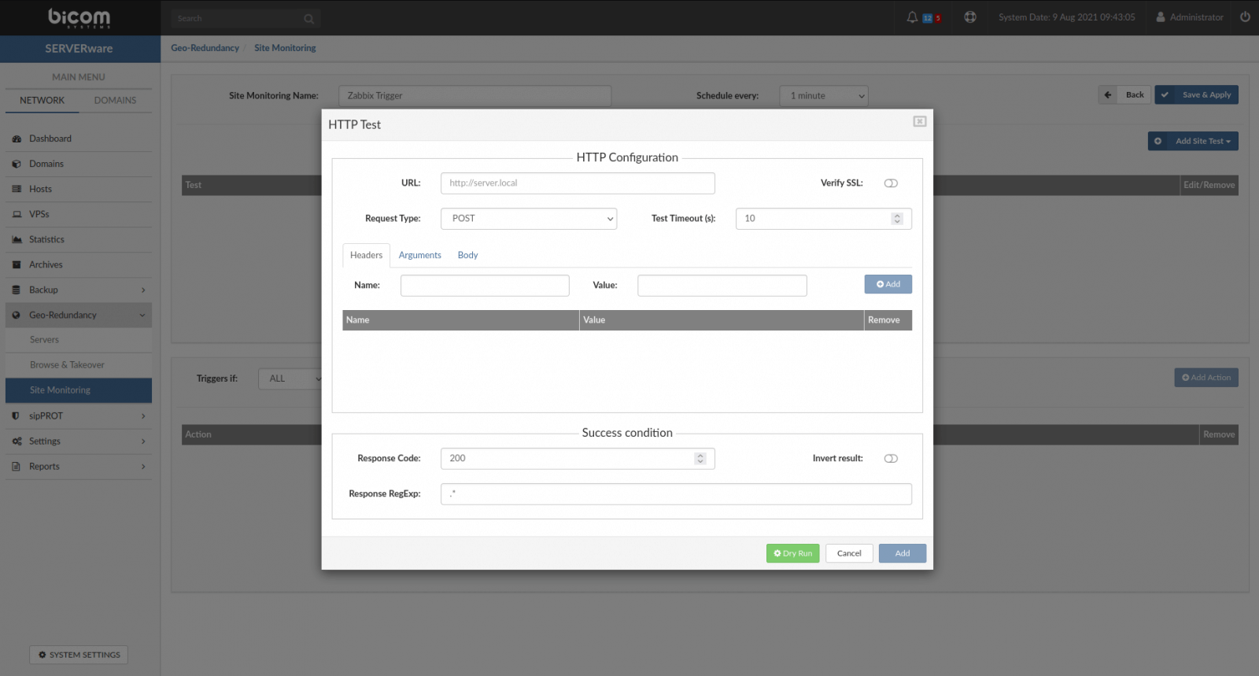
Task: Toggle the Verify SSL switch
Action: [891, 183]
